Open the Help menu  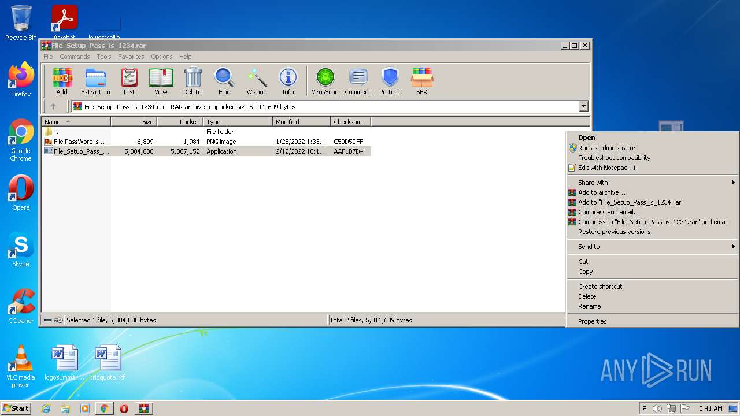185,57
